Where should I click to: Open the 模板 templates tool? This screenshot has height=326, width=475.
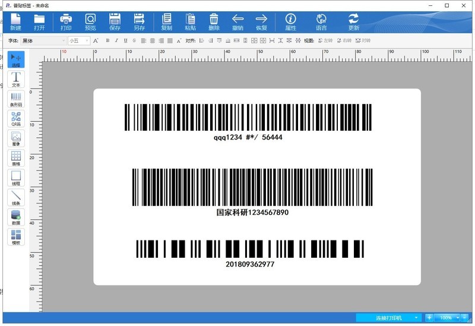coord(16,236)
